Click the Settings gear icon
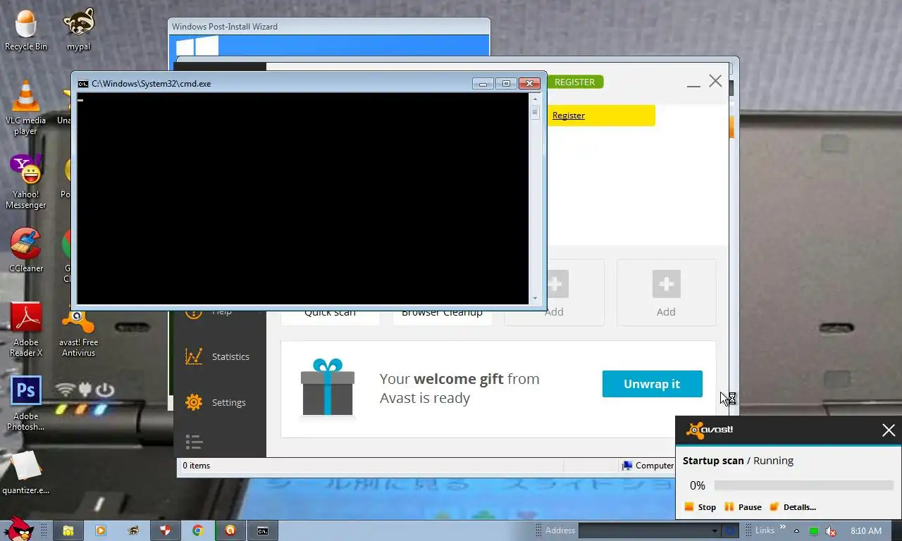902x541 pixels. click(x=194, y=402)
